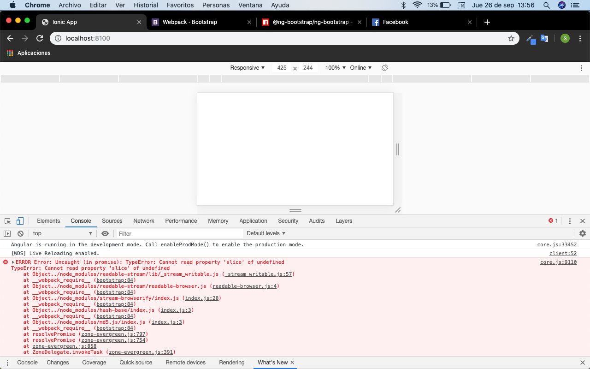Image resolution: width=590 pixels, height=369 pixels.
Task: Open Google Translate extension icon
Action: 544,38
